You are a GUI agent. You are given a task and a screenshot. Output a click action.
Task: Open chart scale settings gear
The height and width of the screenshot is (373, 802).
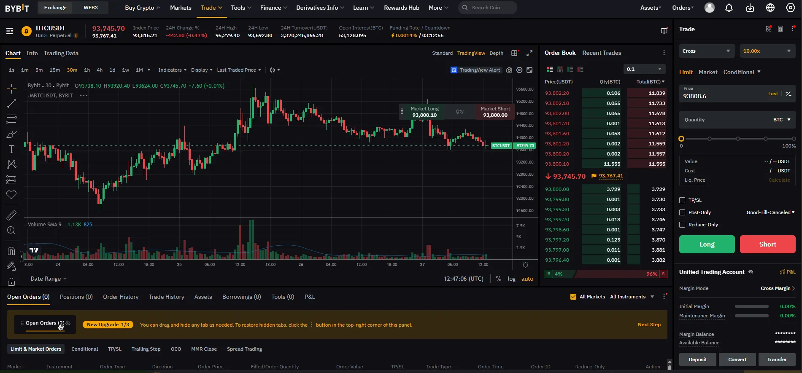click(x=525, y=265)
